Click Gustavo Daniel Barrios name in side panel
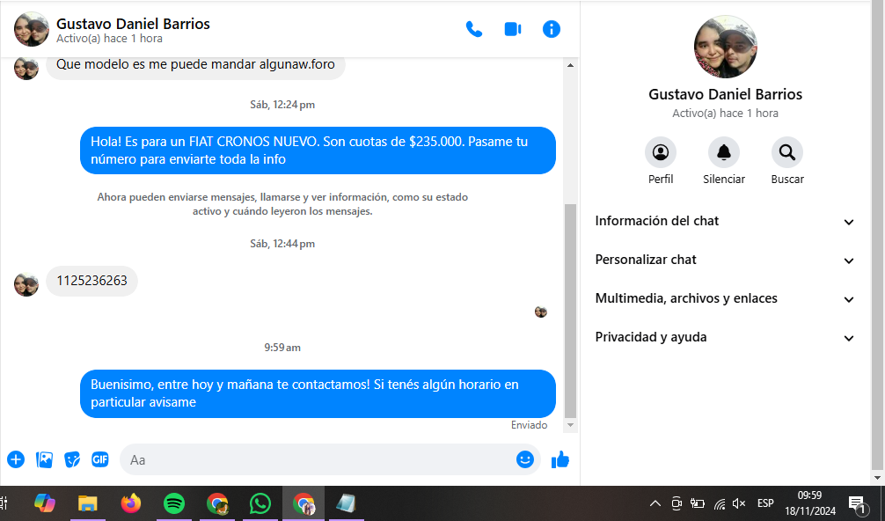885x521 pixels. (725, 94)
